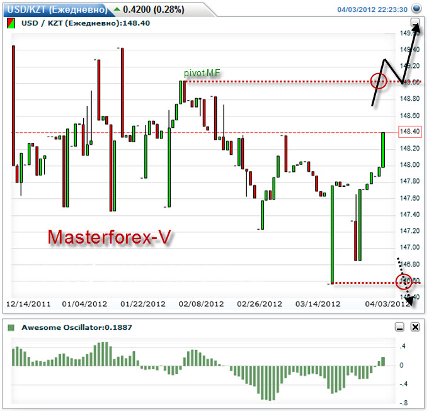Click the last positive oscillator bar
429x411 pixels.
point(383,361)
